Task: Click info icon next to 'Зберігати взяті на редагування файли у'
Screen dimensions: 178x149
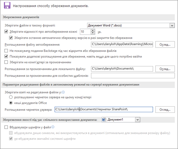Action: pos(63,92)
